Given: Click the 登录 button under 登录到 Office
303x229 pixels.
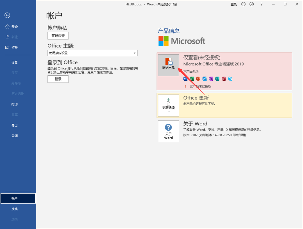Looking at the screenshot, I should point(58,79).
